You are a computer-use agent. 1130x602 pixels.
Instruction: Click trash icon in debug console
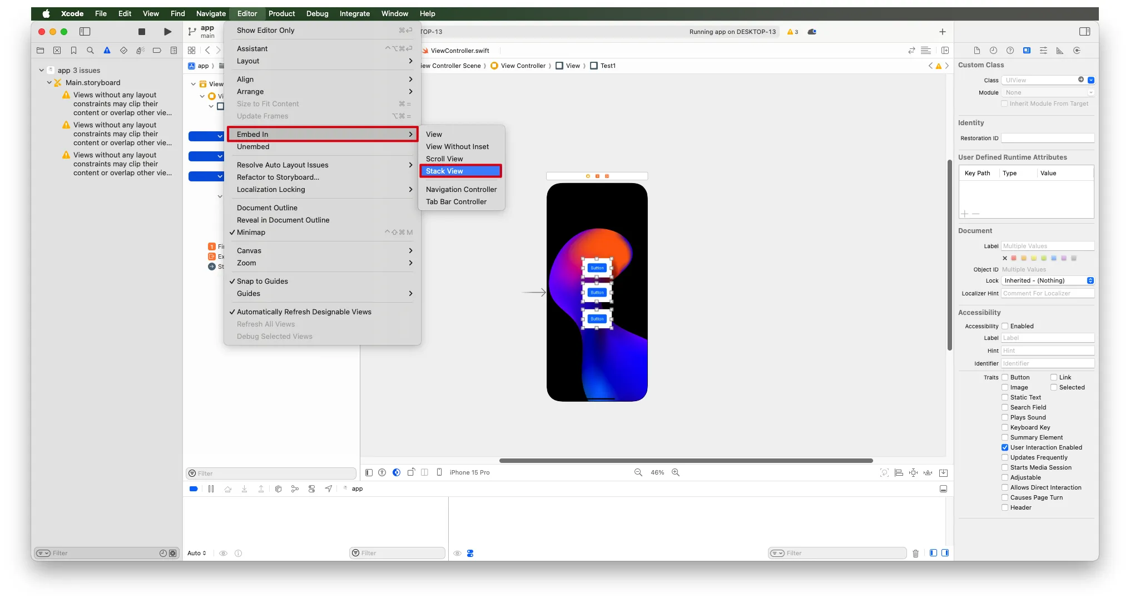[x=915, y=553]
